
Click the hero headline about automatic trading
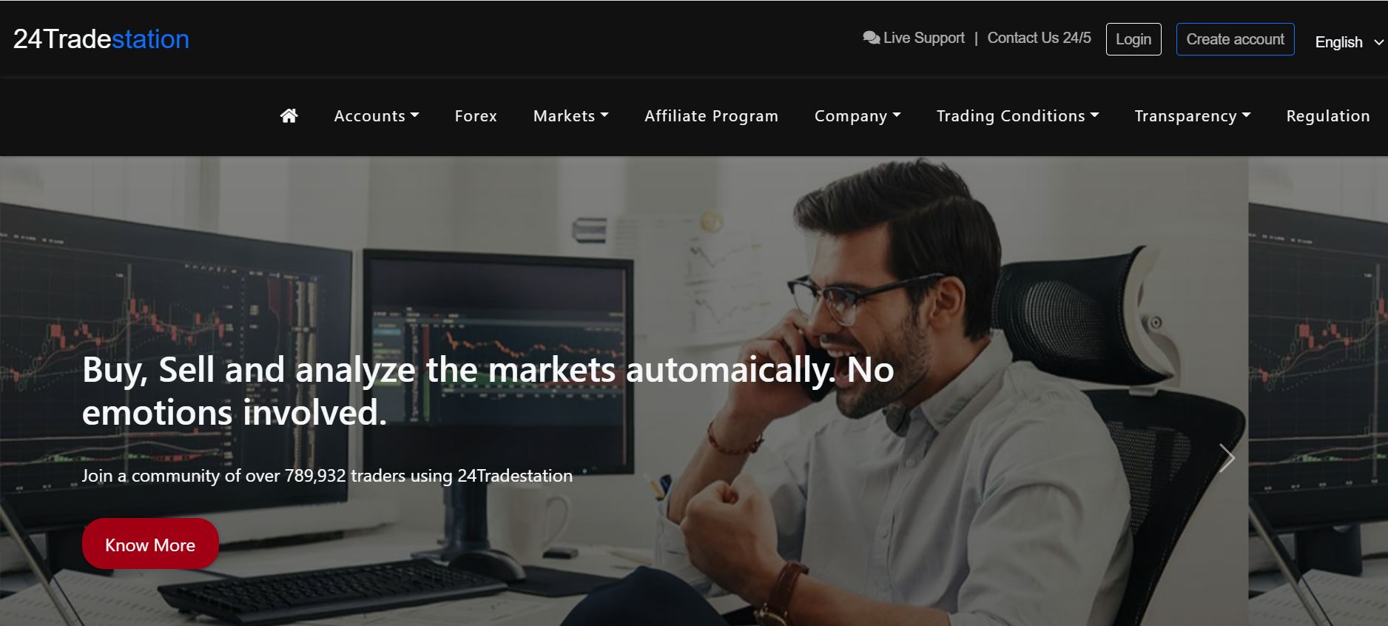point(488,391)
